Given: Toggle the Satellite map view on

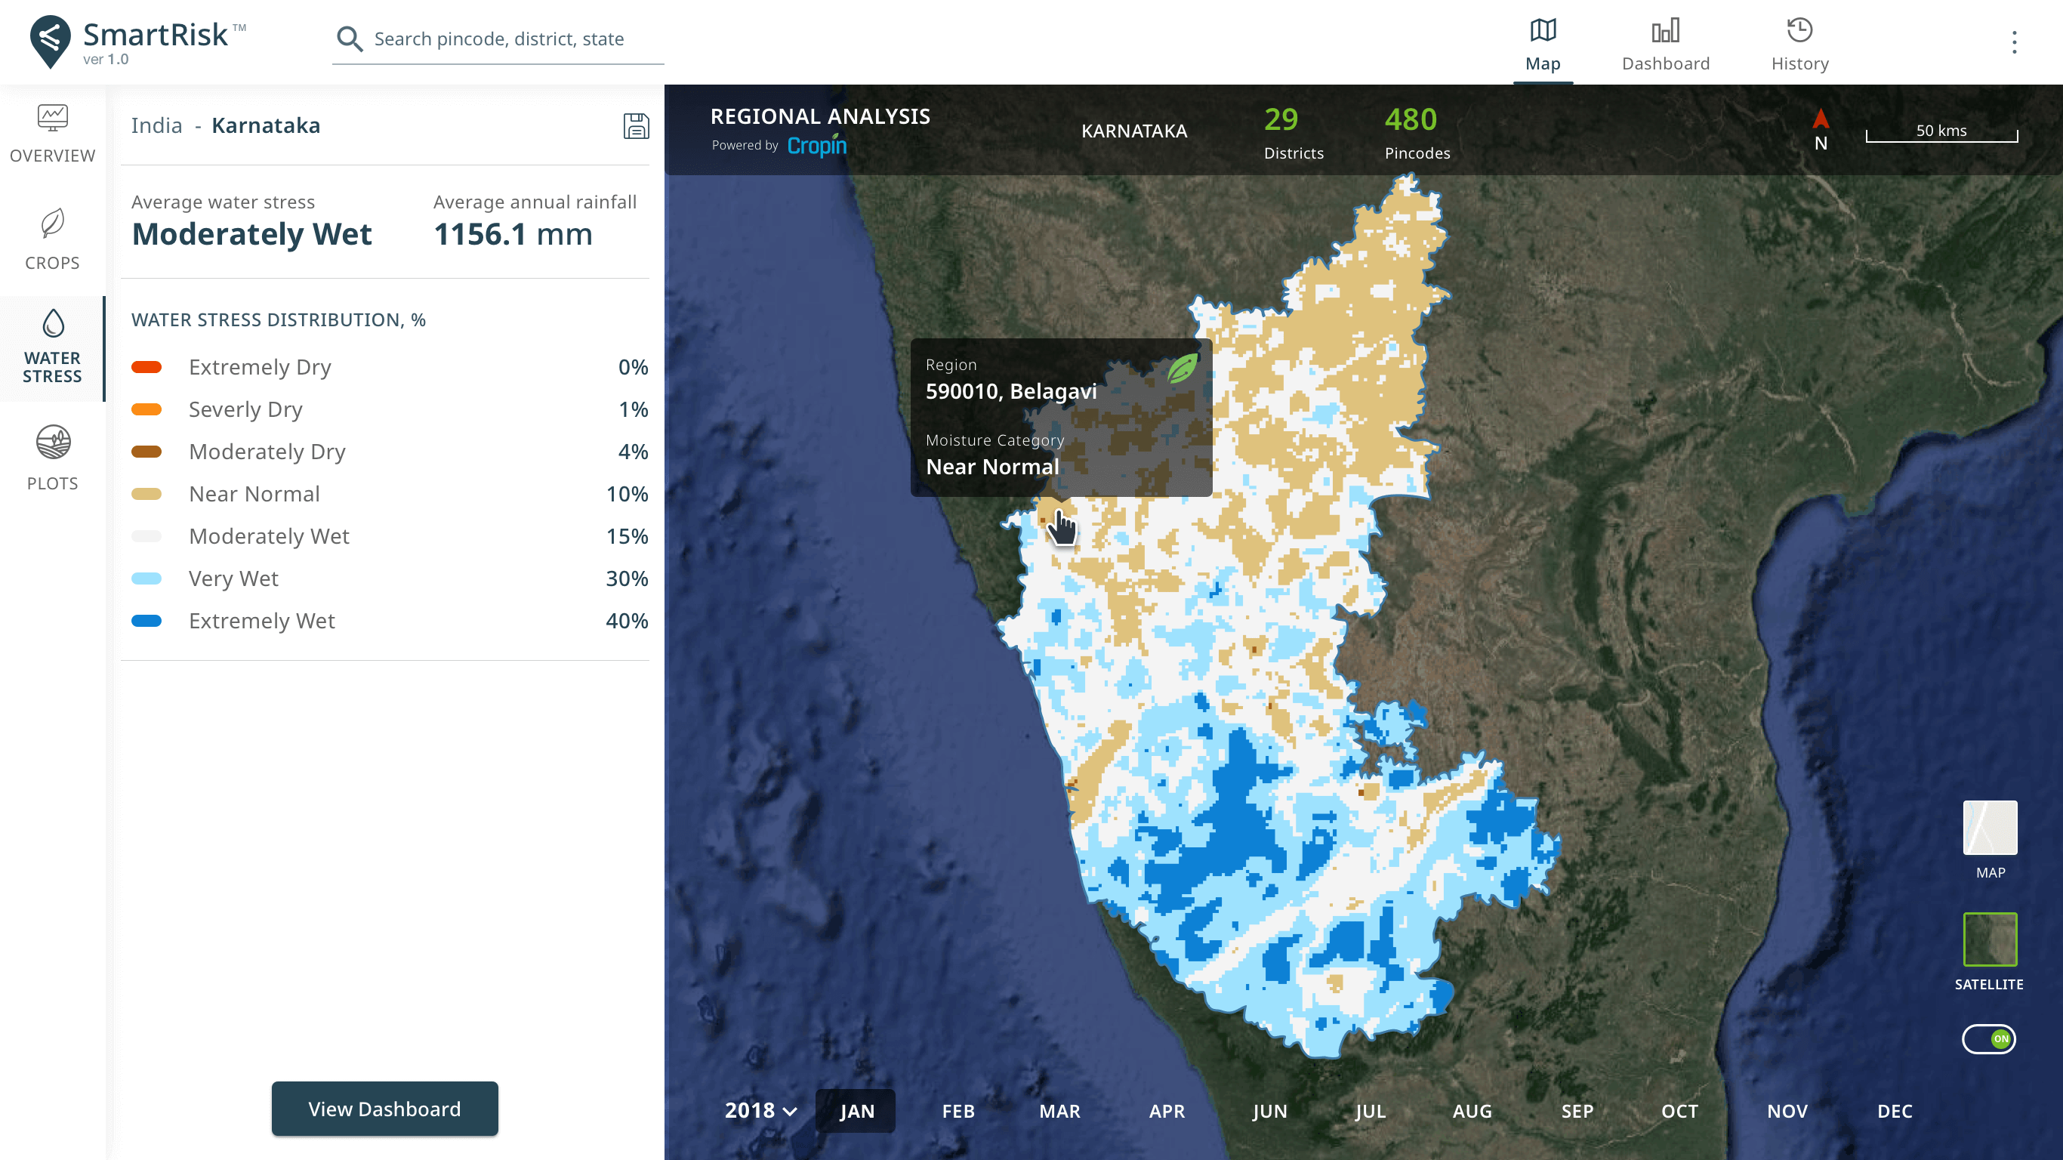Looking at the screenshot, I should click(x=1989, y=943).
